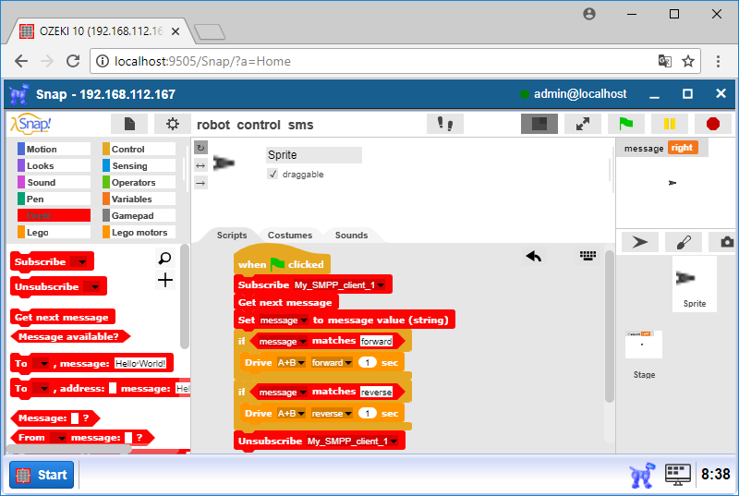
Task: Toggle the stage size button
Action: coord(539,124)
